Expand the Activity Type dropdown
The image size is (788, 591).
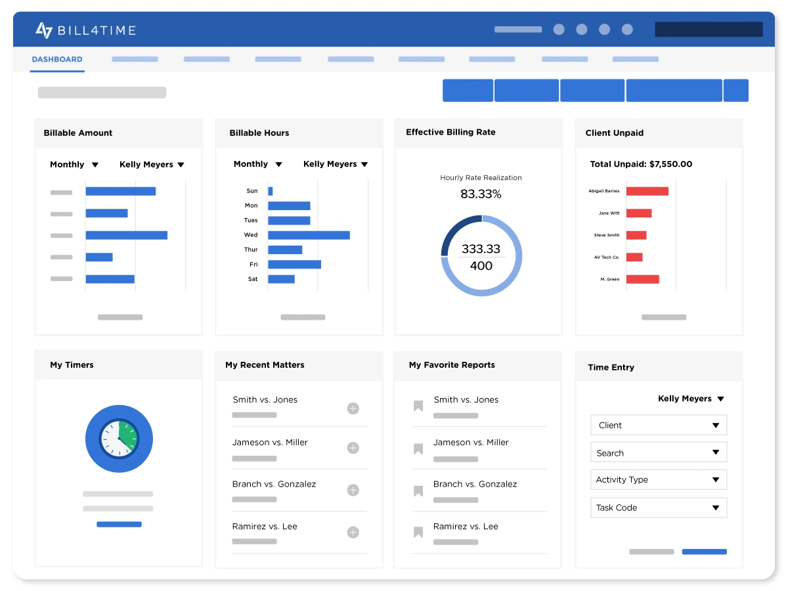[x=659, y=480]
